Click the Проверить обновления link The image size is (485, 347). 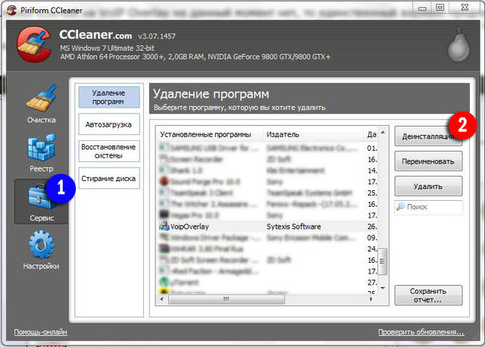[x=421, y=332]
